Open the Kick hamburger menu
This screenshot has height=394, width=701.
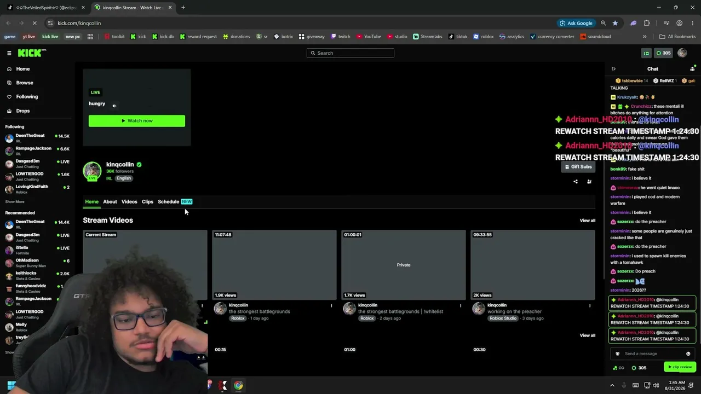click(x=9, y=53)
